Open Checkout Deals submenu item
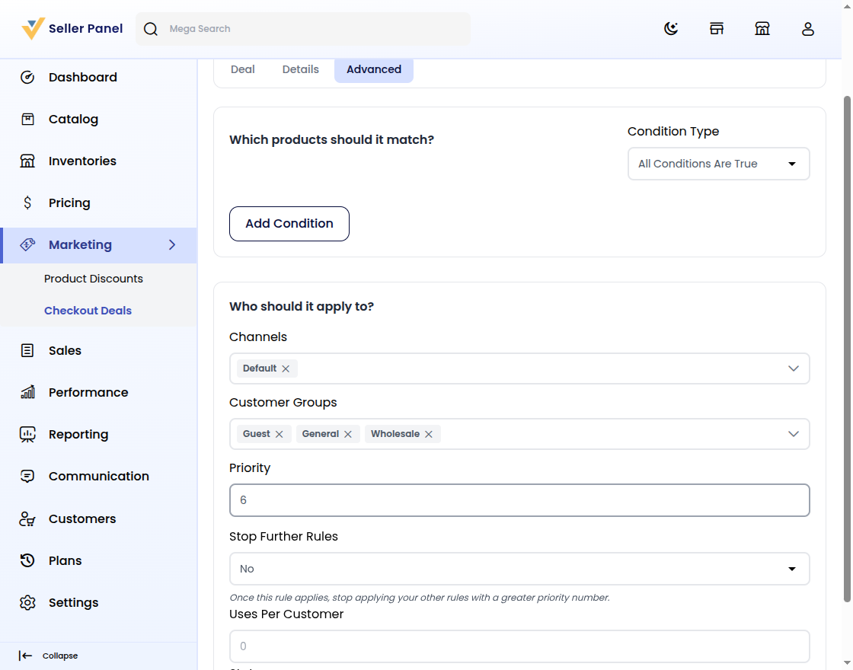Image resolution: width=853 pixels, height=670 pixels. (88, 311)
